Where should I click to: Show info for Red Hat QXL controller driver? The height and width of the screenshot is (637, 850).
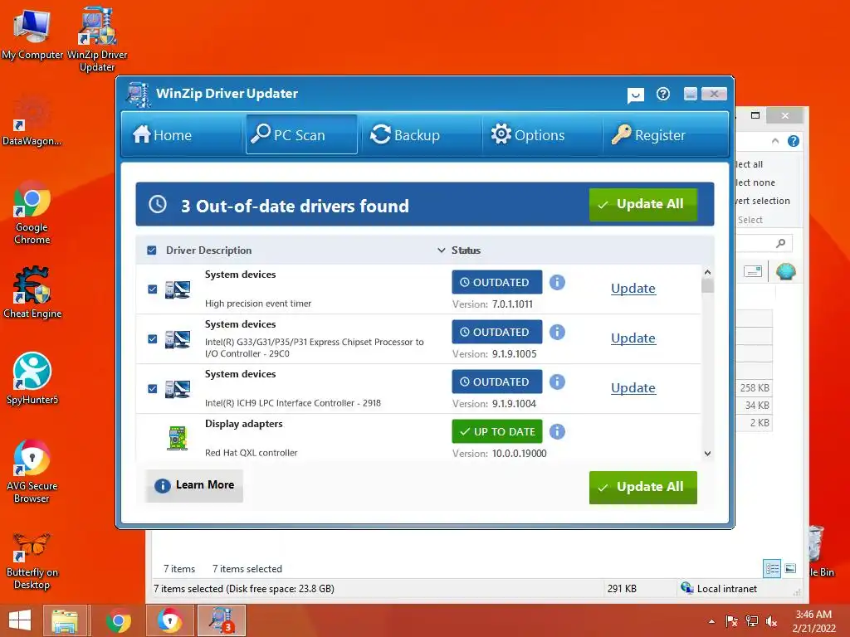tap(557, 431)
